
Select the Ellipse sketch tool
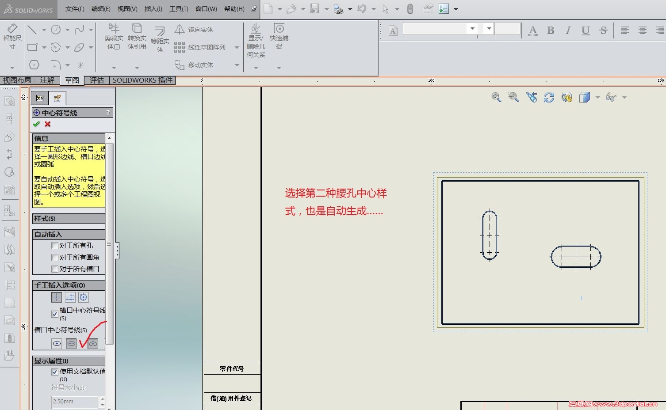[x=79, y=47]
